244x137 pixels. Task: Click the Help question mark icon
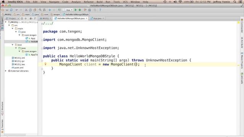click(100, 10)
